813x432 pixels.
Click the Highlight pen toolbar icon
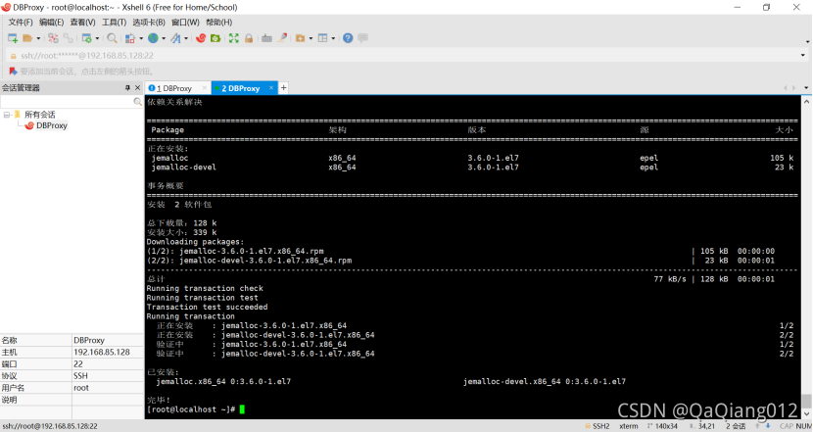[282, 38]
